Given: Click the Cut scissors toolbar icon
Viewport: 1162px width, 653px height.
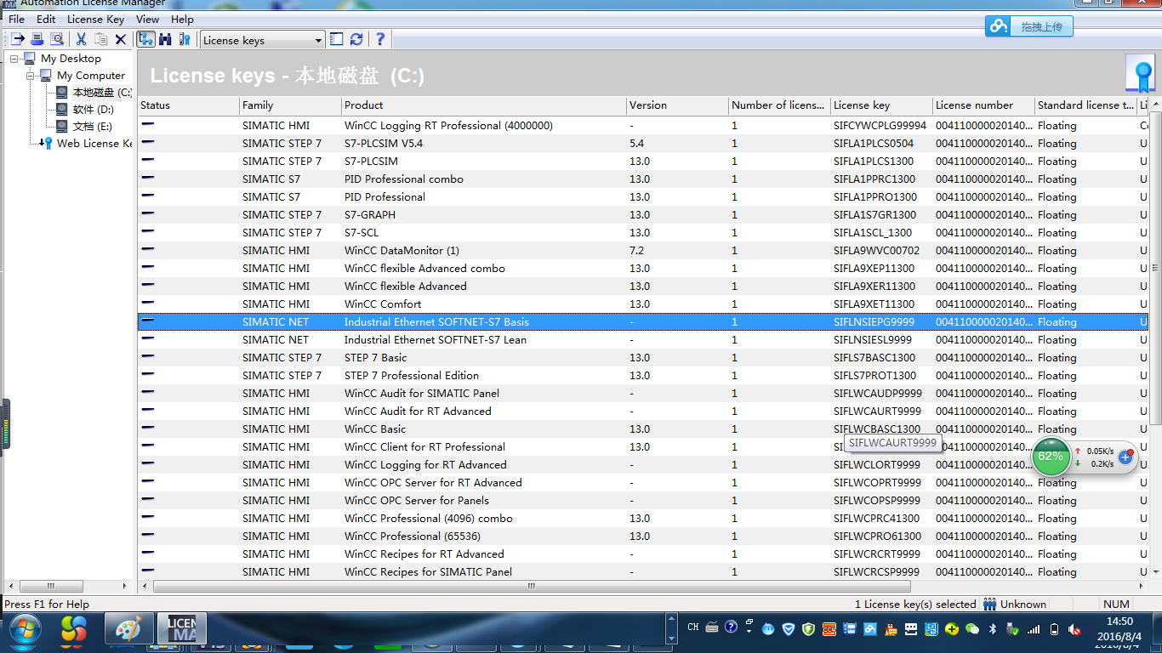Looking at the screenshot, I should tap(82, 39).
